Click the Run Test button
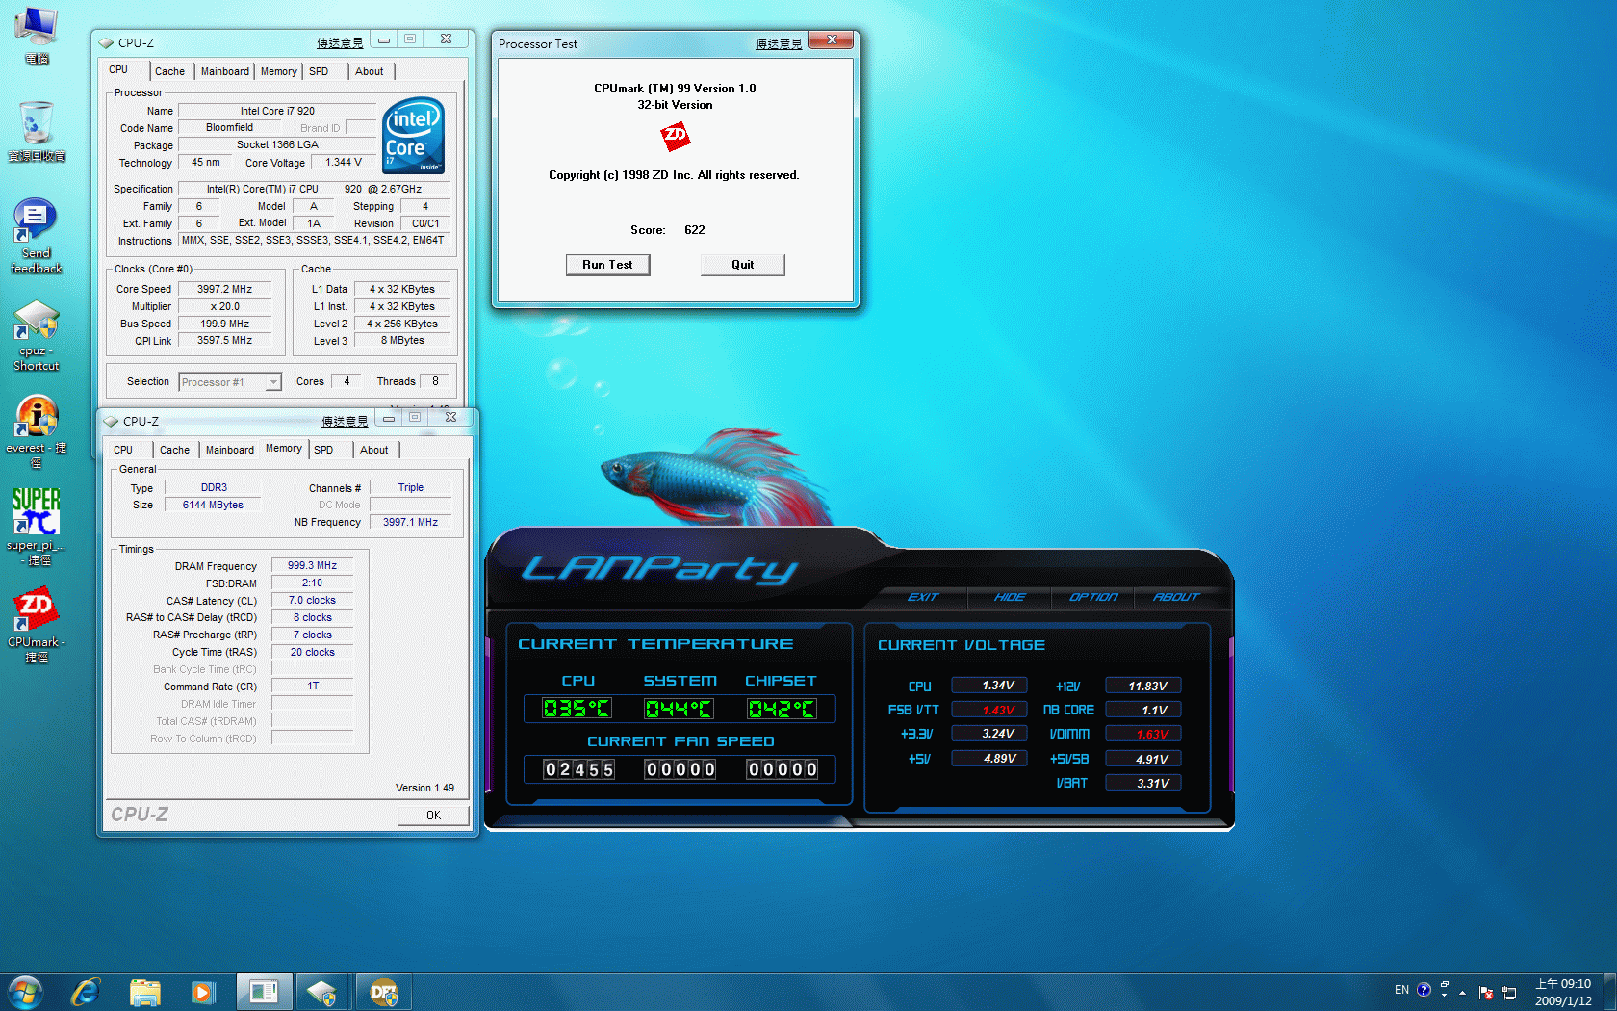The height and width of the screenshot is (1011, 1617). (x=607, y=265)
